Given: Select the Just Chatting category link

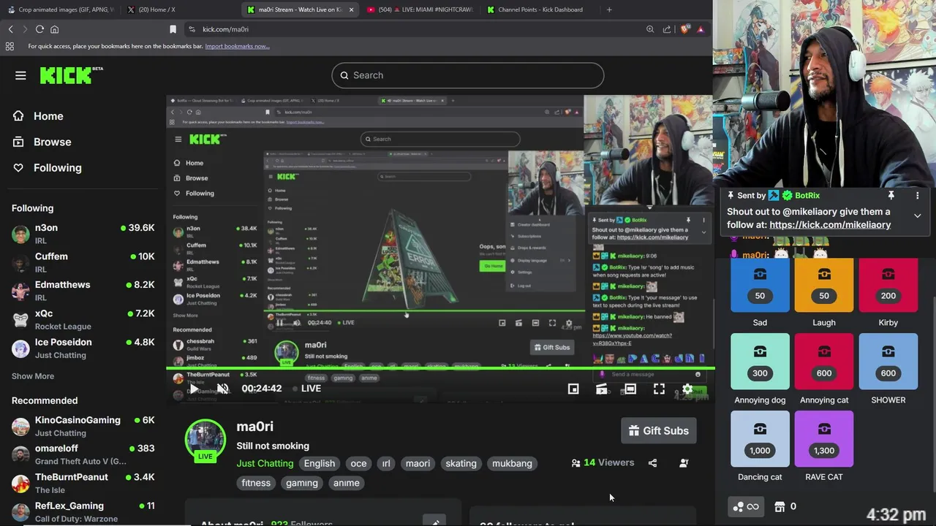Looking at the screenshot, I should coord(265,463).
